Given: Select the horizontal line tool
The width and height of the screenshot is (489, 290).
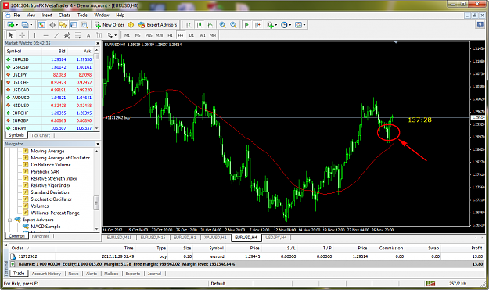Looking at the screenshot, I should [x=45, y=35].
